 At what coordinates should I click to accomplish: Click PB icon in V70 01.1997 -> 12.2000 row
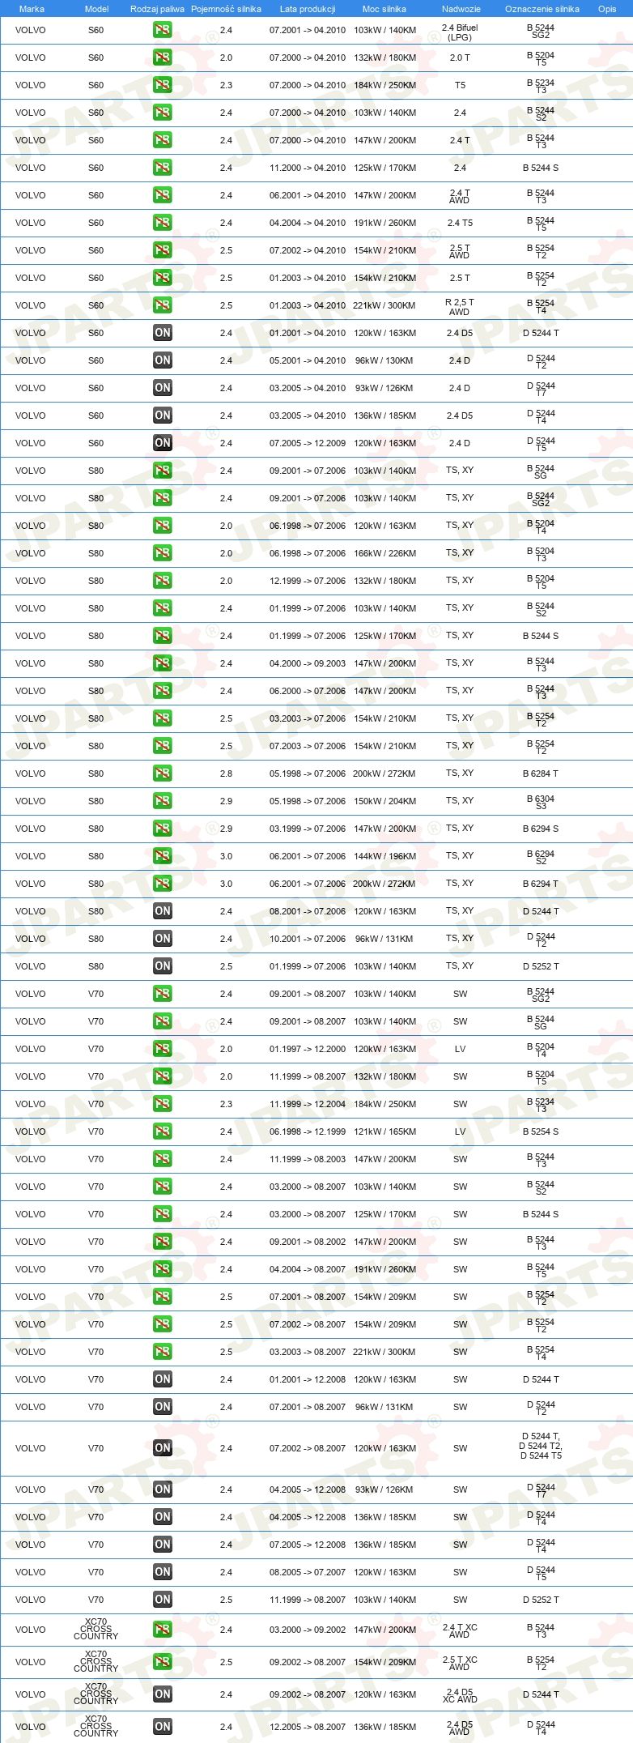point(163,1049)
